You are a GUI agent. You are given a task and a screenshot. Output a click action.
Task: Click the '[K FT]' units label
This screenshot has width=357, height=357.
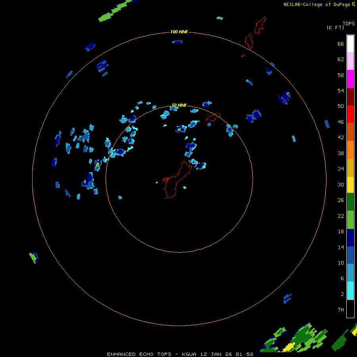pos(335,28)
